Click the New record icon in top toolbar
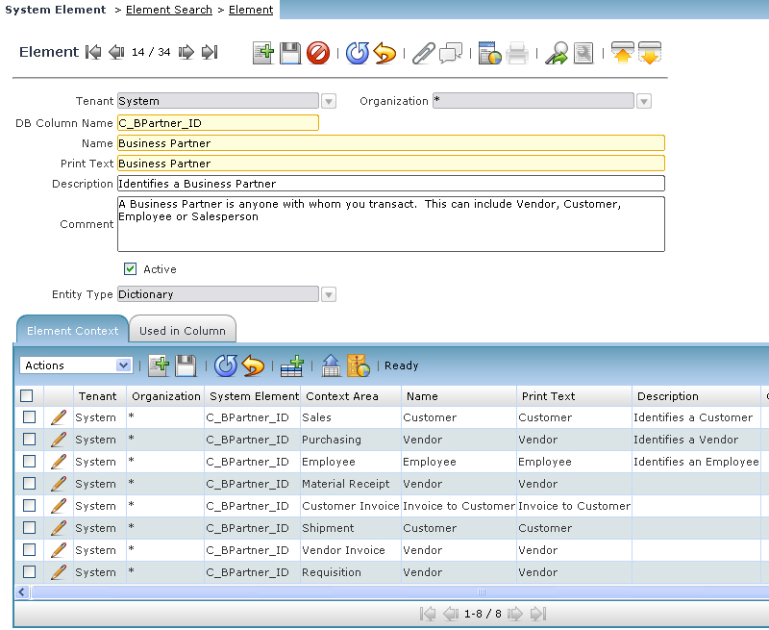769x630 pixels. coord(263,53)
